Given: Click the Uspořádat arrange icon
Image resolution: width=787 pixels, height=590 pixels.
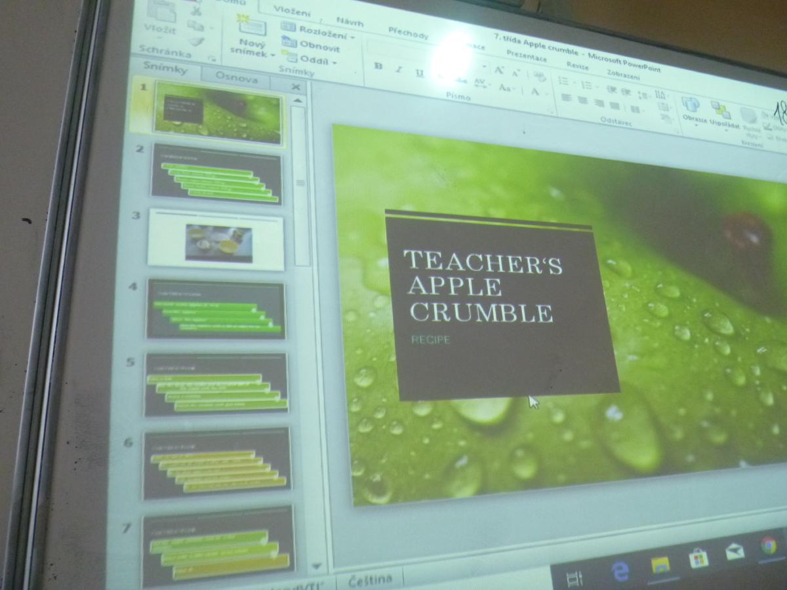Looking at the screenshot, I should (x=720, y=110).
